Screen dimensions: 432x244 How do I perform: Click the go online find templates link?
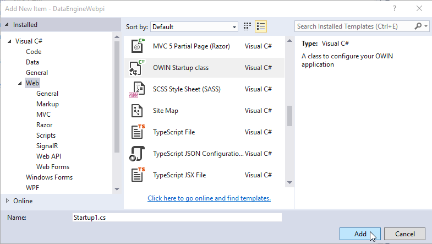(209, 198)
